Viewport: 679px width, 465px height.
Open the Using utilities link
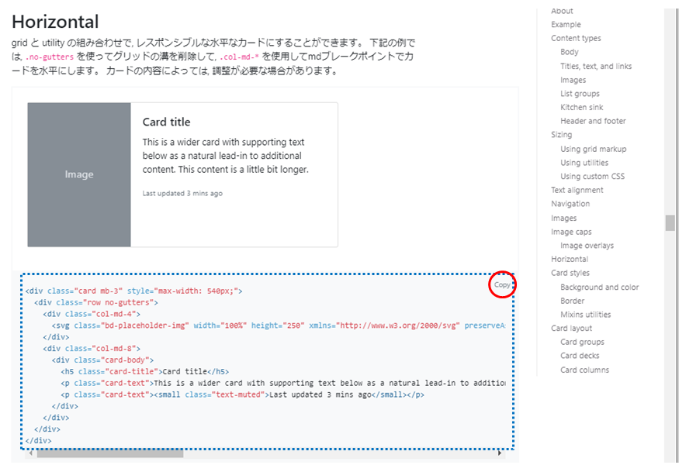click(584, 163)
